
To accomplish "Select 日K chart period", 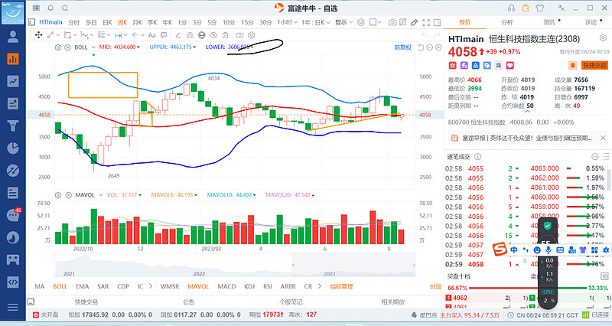I will (107, 22).
